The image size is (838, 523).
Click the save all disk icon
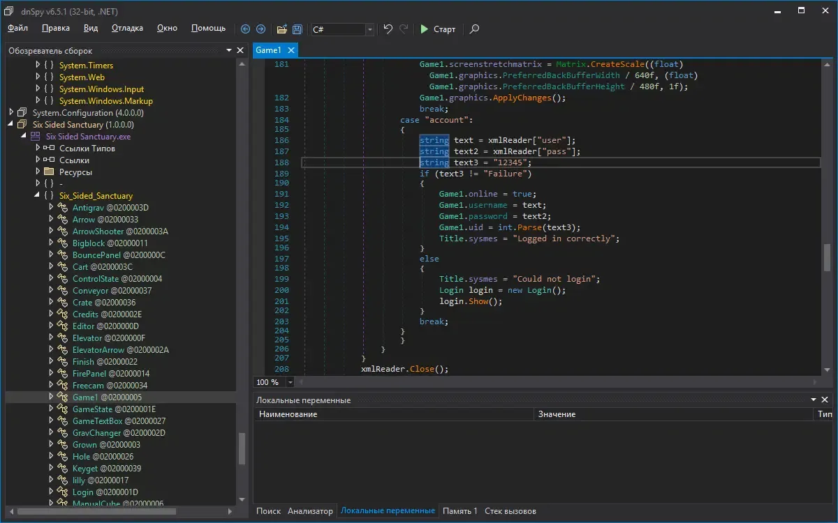pyautogui.click(x=297, y=29)
